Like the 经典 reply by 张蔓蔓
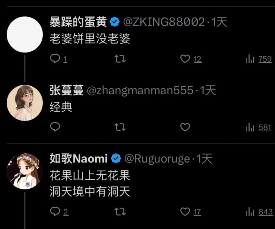 pos(185,127)
